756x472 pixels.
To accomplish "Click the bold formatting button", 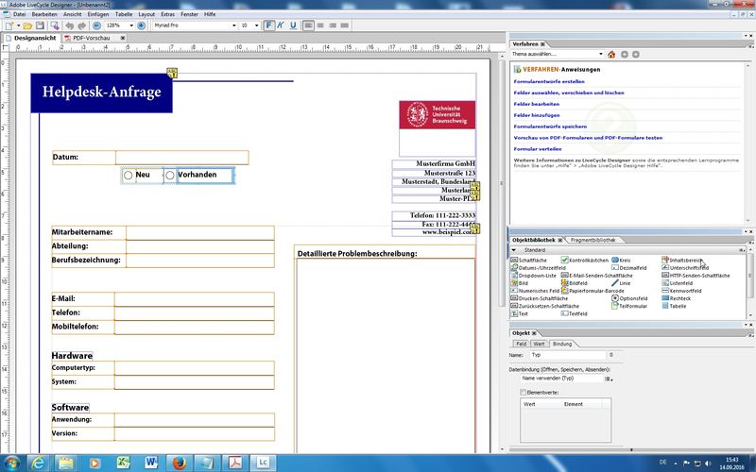I will (269, 25).
